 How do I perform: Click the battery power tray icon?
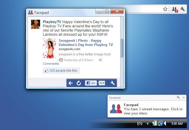click(x=155, y=123)
